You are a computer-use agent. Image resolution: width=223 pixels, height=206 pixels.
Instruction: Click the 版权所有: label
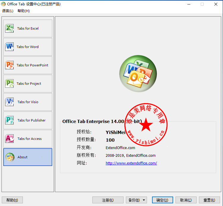[86, 155]
